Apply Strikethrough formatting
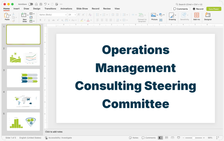Image resolution: width=224 pixels, height=141 pixels. (x=53, y=20)
